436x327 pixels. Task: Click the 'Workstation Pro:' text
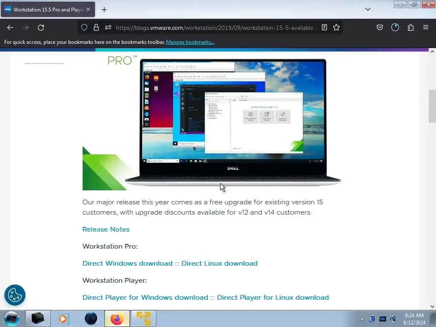tap(110, 247)
